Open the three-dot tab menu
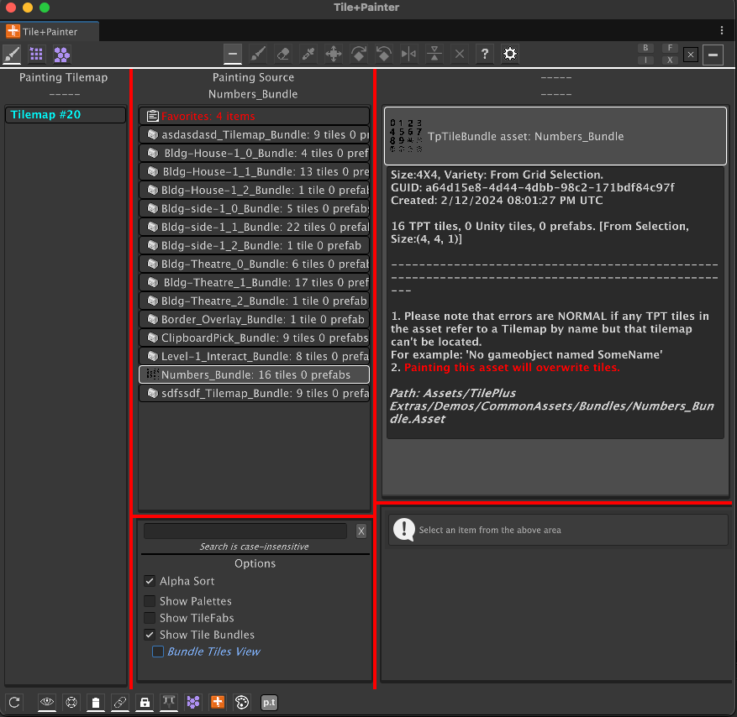This screenshot has width=737, height=717. coord(722,30)
